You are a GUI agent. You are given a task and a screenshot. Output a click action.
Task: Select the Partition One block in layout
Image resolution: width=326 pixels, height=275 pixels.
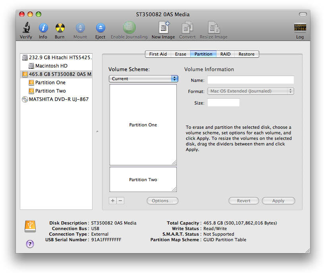click(x=143, y=125)
